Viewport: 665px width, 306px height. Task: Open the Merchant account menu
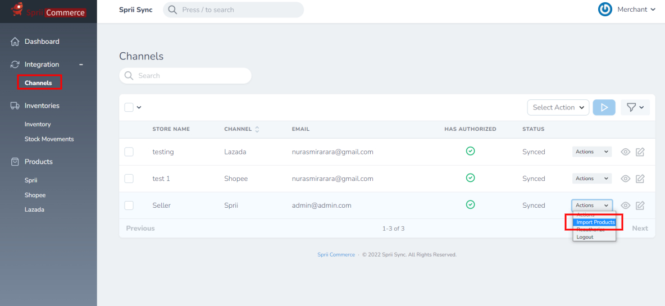[x=636, y=10]
